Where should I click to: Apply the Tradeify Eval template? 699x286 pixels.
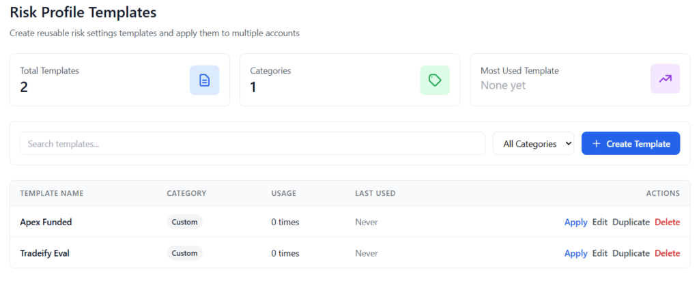click(x=575, y=253)
